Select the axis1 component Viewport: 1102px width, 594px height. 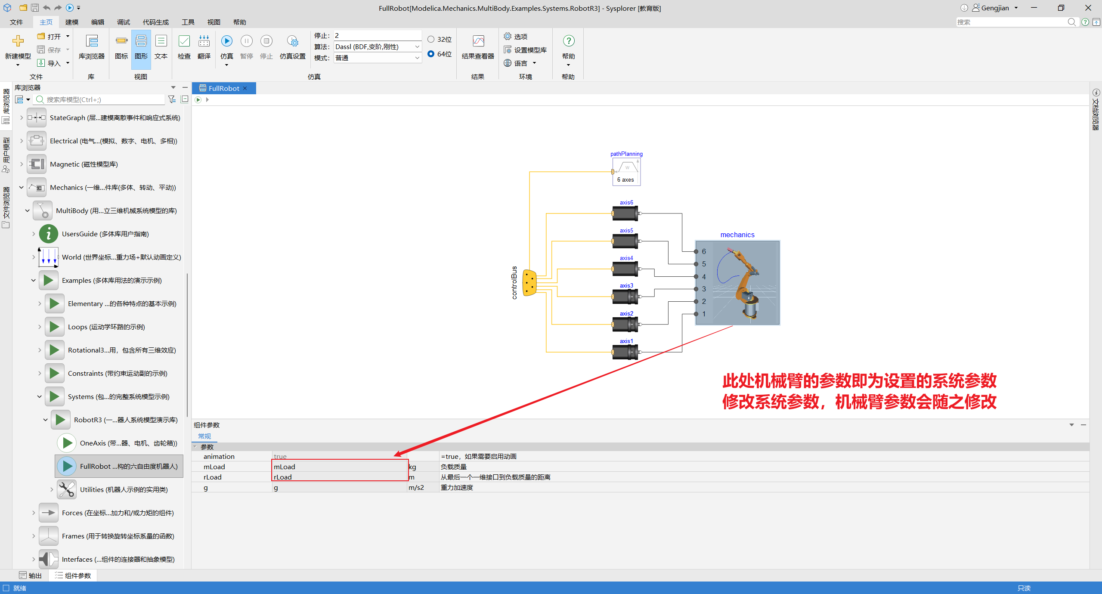(x=626, y=352)
